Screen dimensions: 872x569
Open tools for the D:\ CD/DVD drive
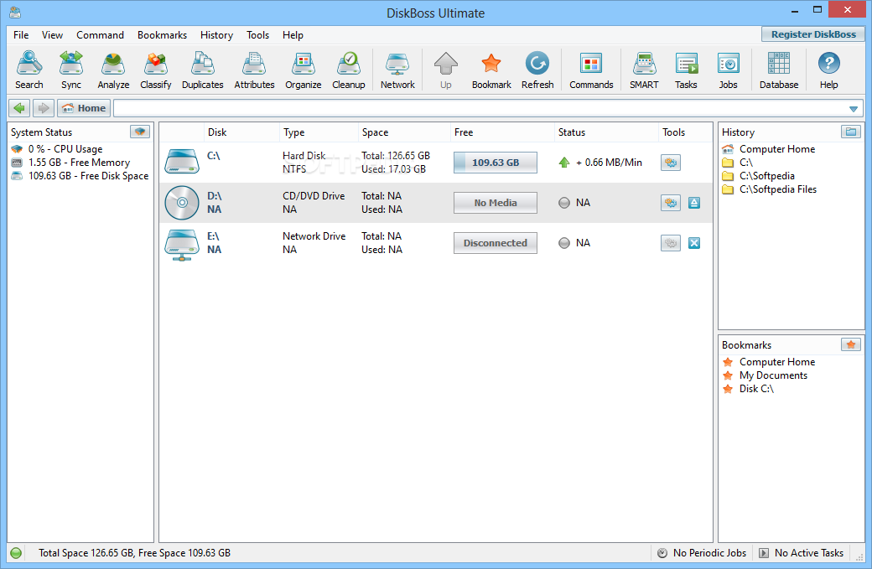pyautogui.click(x=671, y=203)
